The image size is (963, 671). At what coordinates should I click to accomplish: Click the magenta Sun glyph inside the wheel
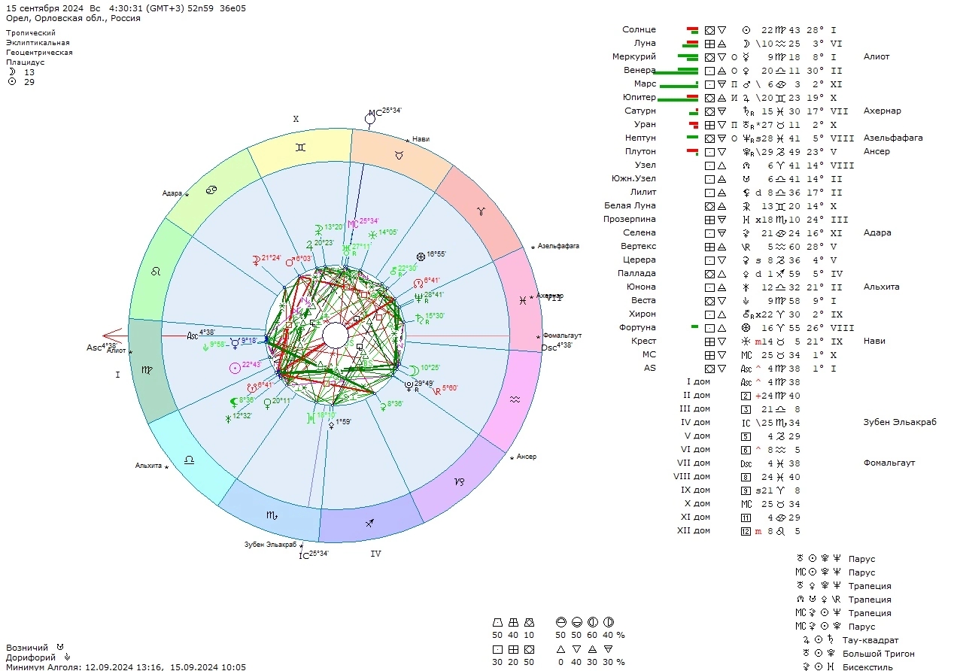click(235, 366)
